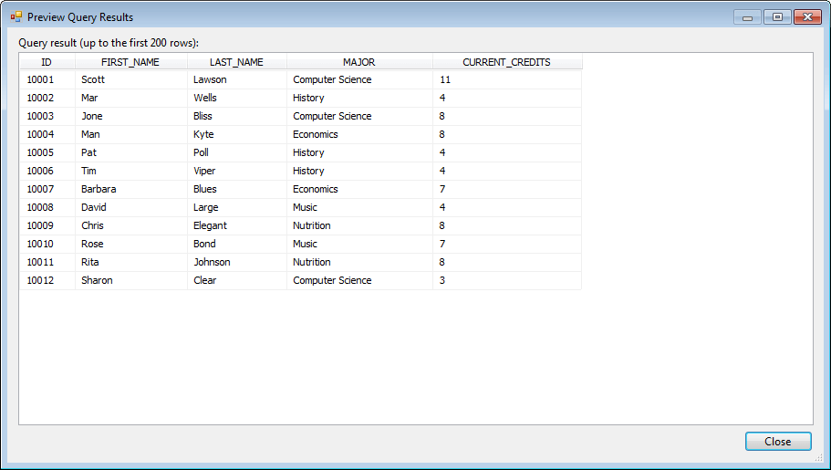Maximize the Preview Query Results window
Image resolution: width=831 pixels, height=470 pixels.
777,17
